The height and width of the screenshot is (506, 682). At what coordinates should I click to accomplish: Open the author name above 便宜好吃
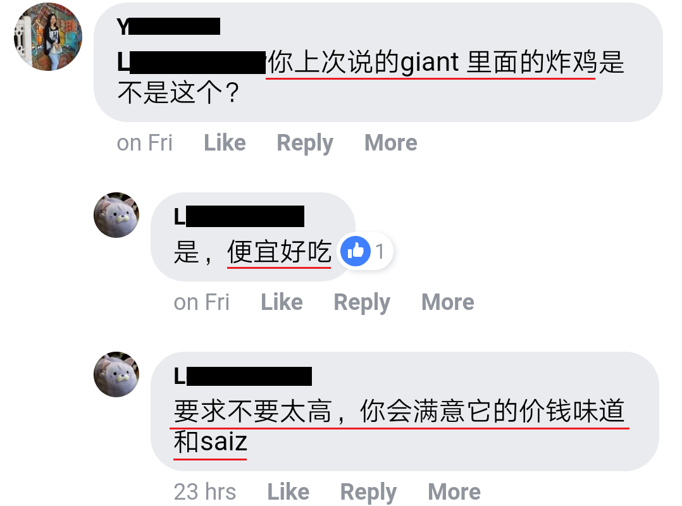coord(239,216)
